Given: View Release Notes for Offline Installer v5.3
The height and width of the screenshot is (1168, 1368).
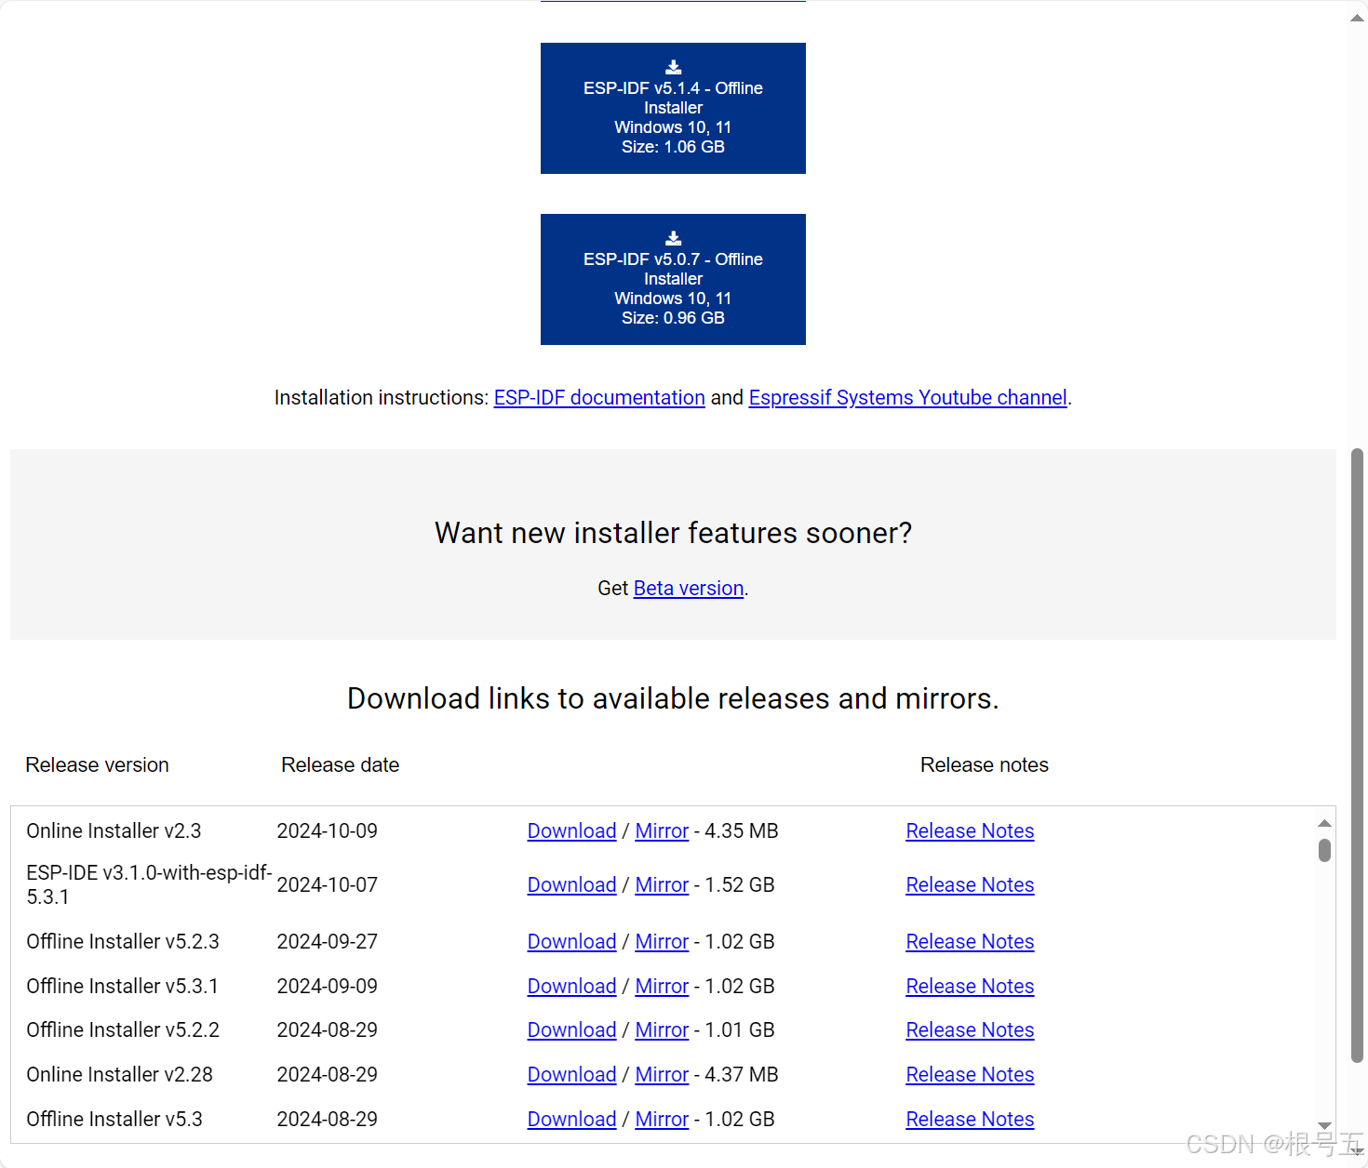Looking at the screenshot, I should [970, 1119].
